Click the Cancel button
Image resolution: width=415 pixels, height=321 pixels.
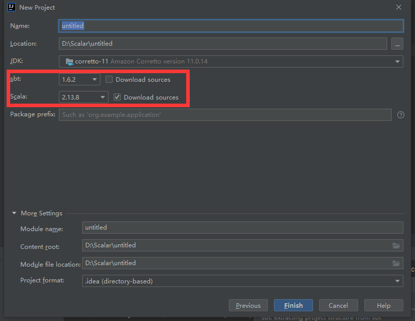pyautogui.click(x=338, y=305)
